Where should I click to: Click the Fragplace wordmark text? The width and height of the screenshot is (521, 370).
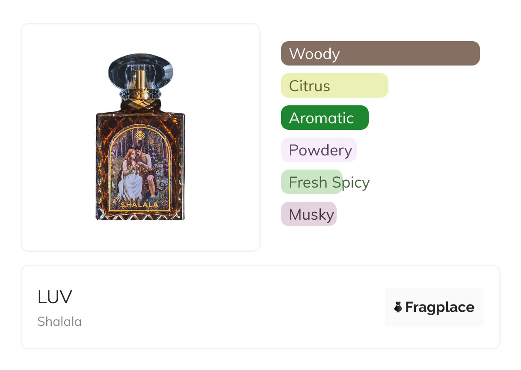[x=439, y=307]
